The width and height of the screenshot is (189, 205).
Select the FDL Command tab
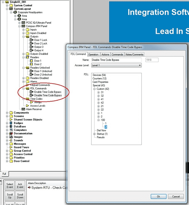78,54
